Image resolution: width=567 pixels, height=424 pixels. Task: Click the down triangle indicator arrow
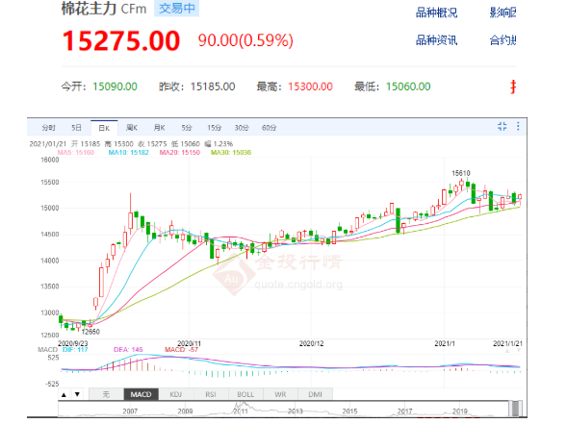(x=77, y=394)
